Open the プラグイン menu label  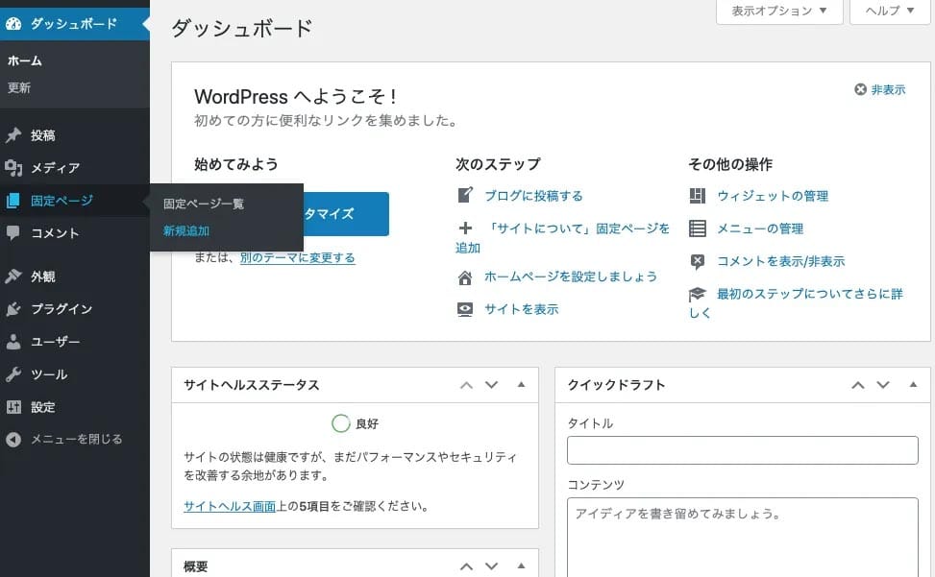pyautogui.click(x=62, y=309)
